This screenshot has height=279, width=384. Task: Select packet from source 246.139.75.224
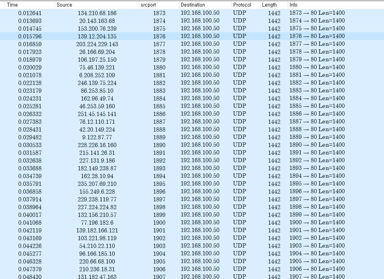tap(192, 83)
